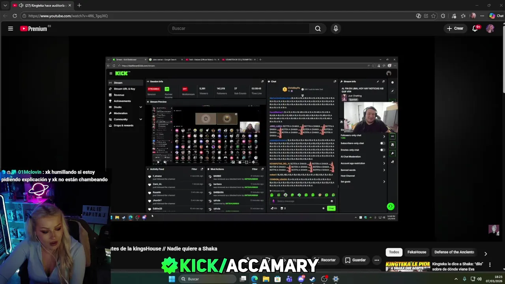505x284 pixels.
Task: Reload the YouTube page
Action: tap(15, 16)
